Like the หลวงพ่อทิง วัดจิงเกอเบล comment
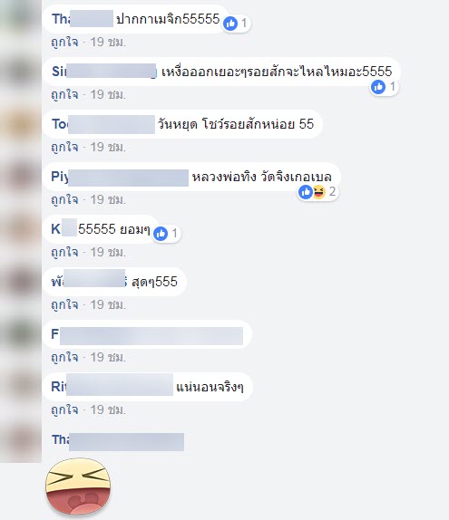 pyautogui.click(x=64, y=199)
